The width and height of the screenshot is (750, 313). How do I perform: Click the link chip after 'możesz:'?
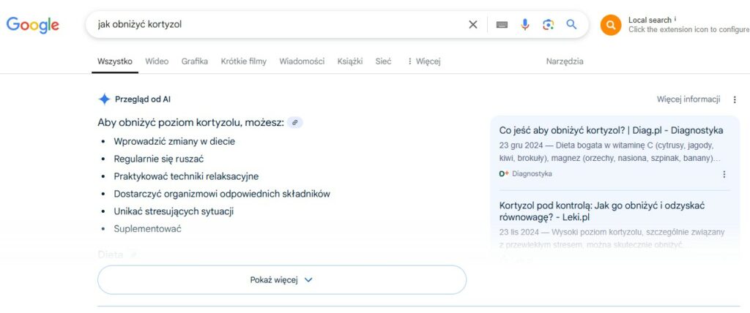tap(294, 123)
